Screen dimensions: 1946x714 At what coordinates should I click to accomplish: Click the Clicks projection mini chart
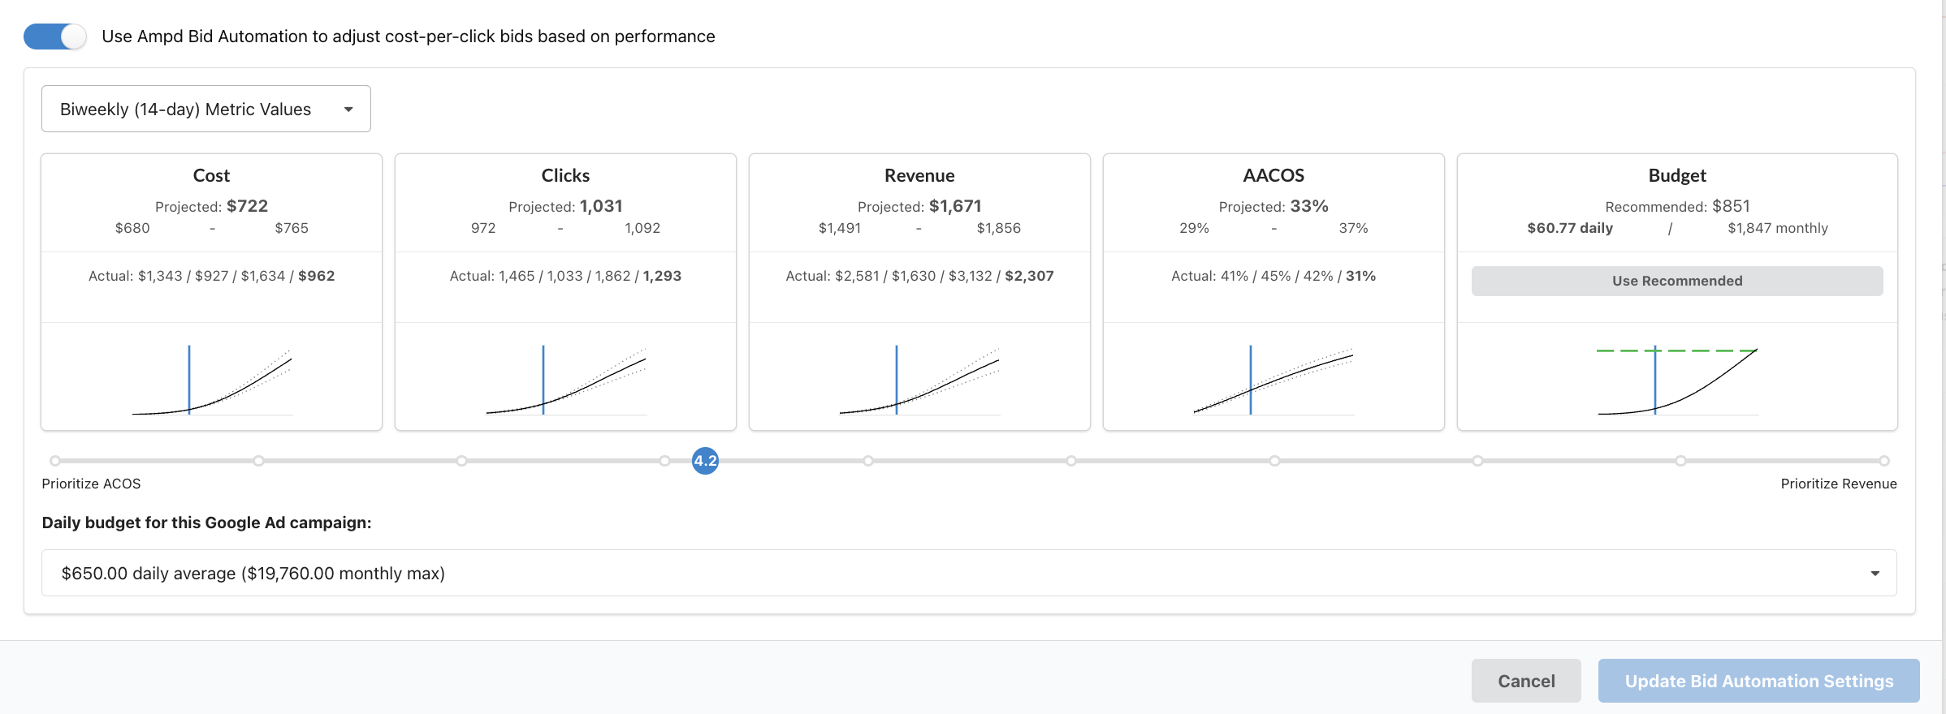(x=565, y=377)
